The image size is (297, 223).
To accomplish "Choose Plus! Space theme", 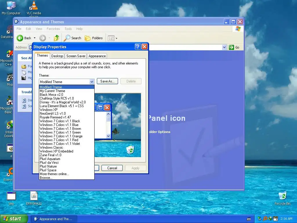I will [x=66, y=170].
